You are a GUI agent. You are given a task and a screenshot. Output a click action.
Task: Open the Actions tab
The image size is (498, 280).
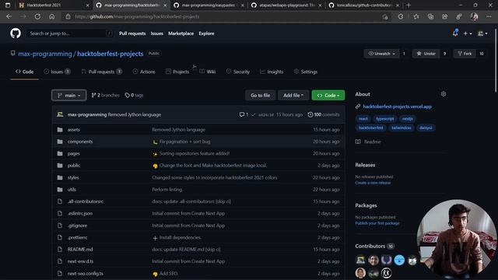click(x=144, y=72)
